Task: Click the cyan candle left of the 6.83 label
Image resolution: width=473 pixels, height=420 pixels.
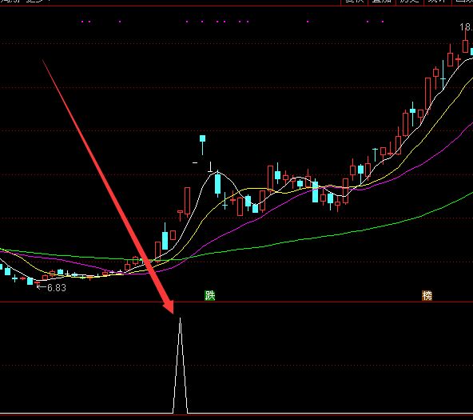Action: tap(30, 281)
